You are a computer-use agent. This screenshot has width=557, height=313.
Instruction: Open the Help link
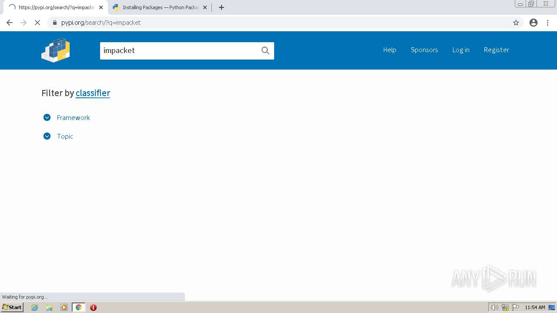pos(389,50)
